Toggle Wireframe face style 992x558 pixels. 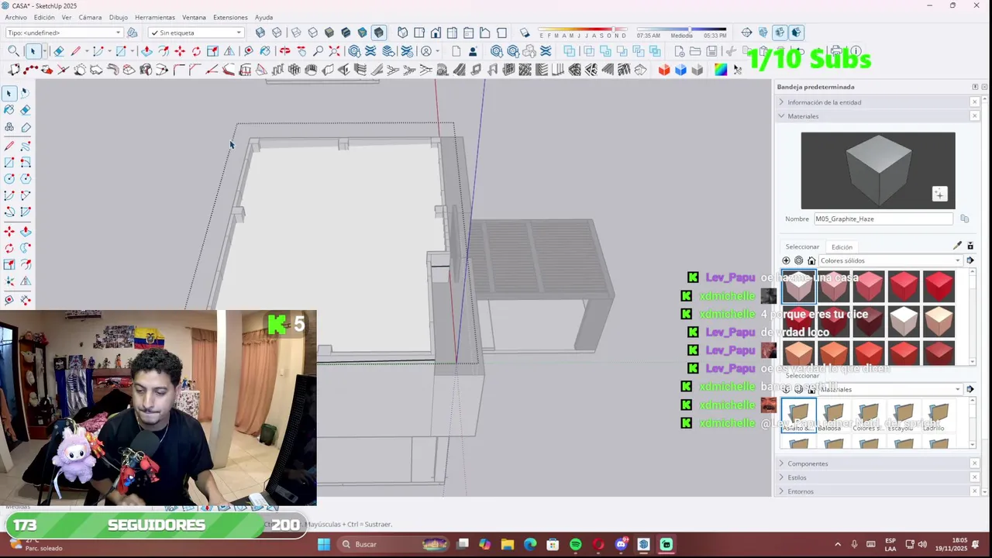(296, 33)
